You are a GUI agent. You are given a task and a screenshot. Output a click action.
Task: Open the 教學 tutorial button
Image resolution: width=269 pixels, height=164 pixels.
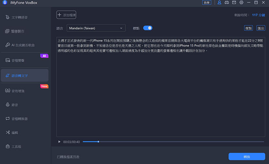point(206,3)
